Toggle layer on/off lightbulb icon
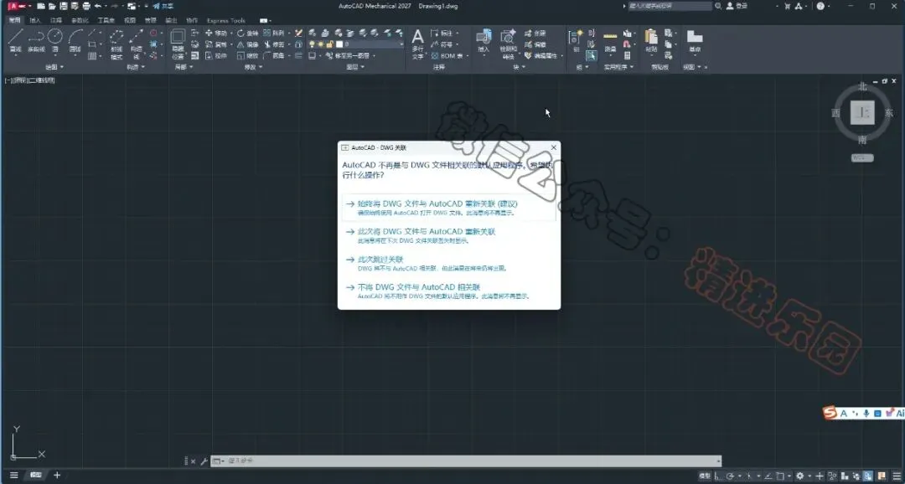The width and height of the screenshot is (905, 484). coord(313,44)
